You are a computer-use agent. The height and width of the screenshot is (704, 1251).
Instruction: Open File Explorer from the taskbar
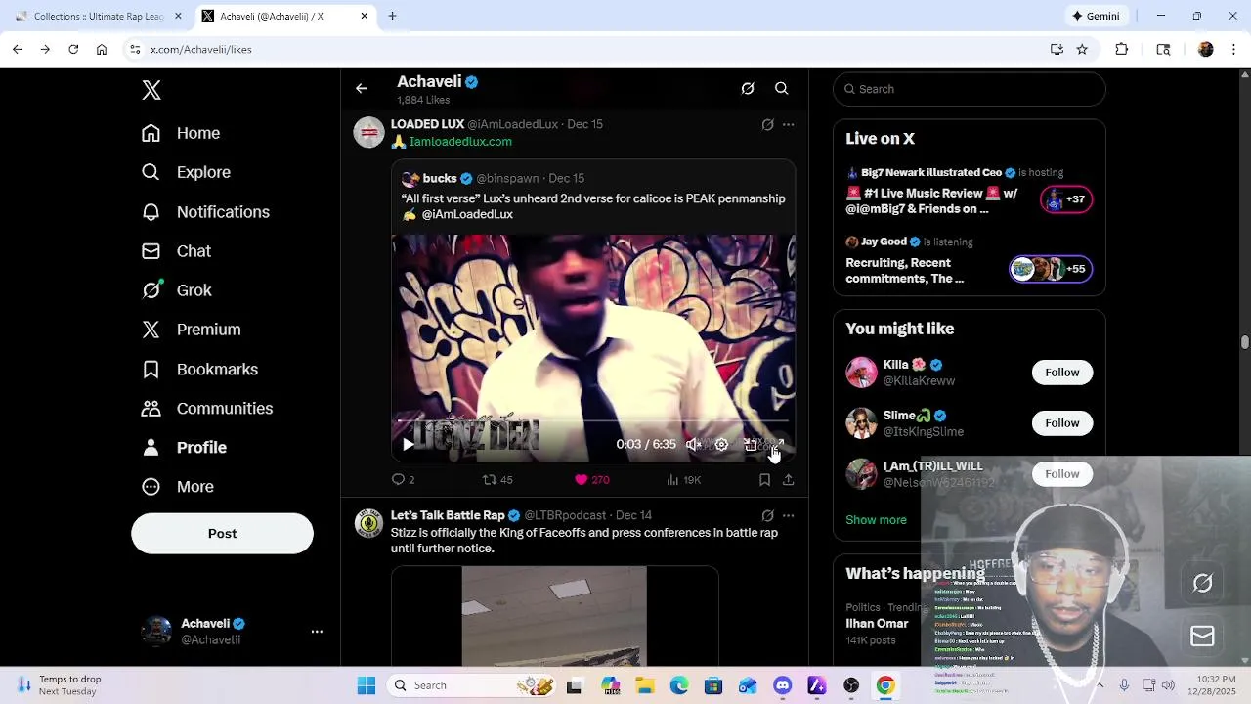644,685
